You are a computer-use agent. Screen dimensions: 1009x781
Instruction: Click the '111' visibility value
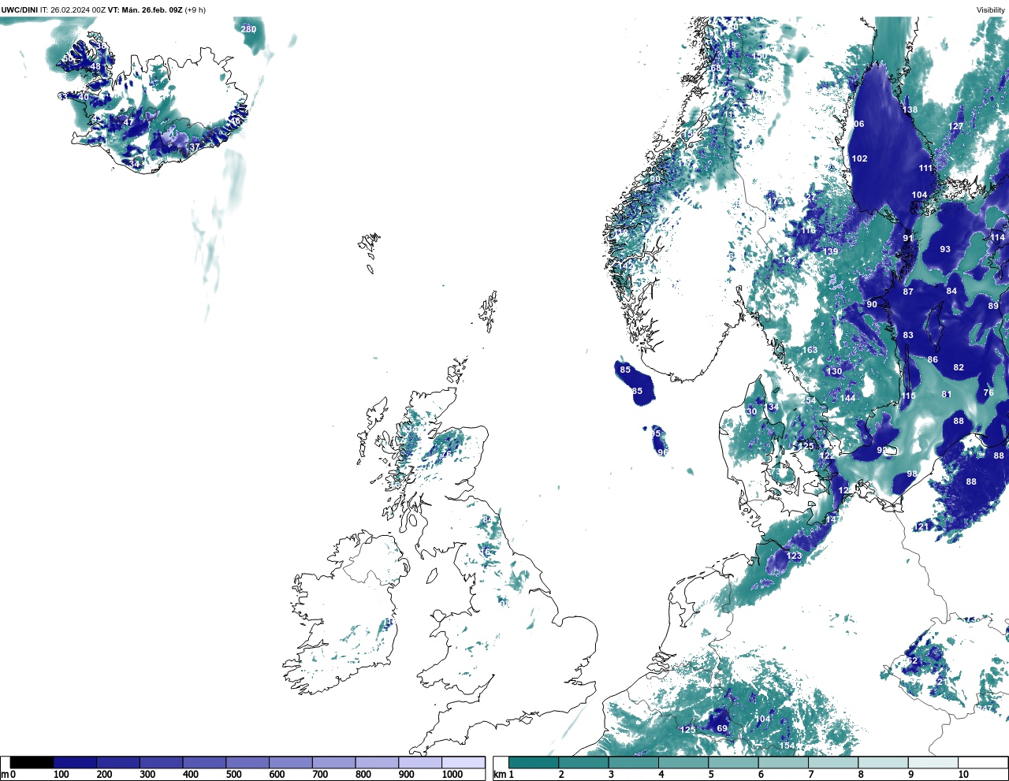tap(925, 168)
